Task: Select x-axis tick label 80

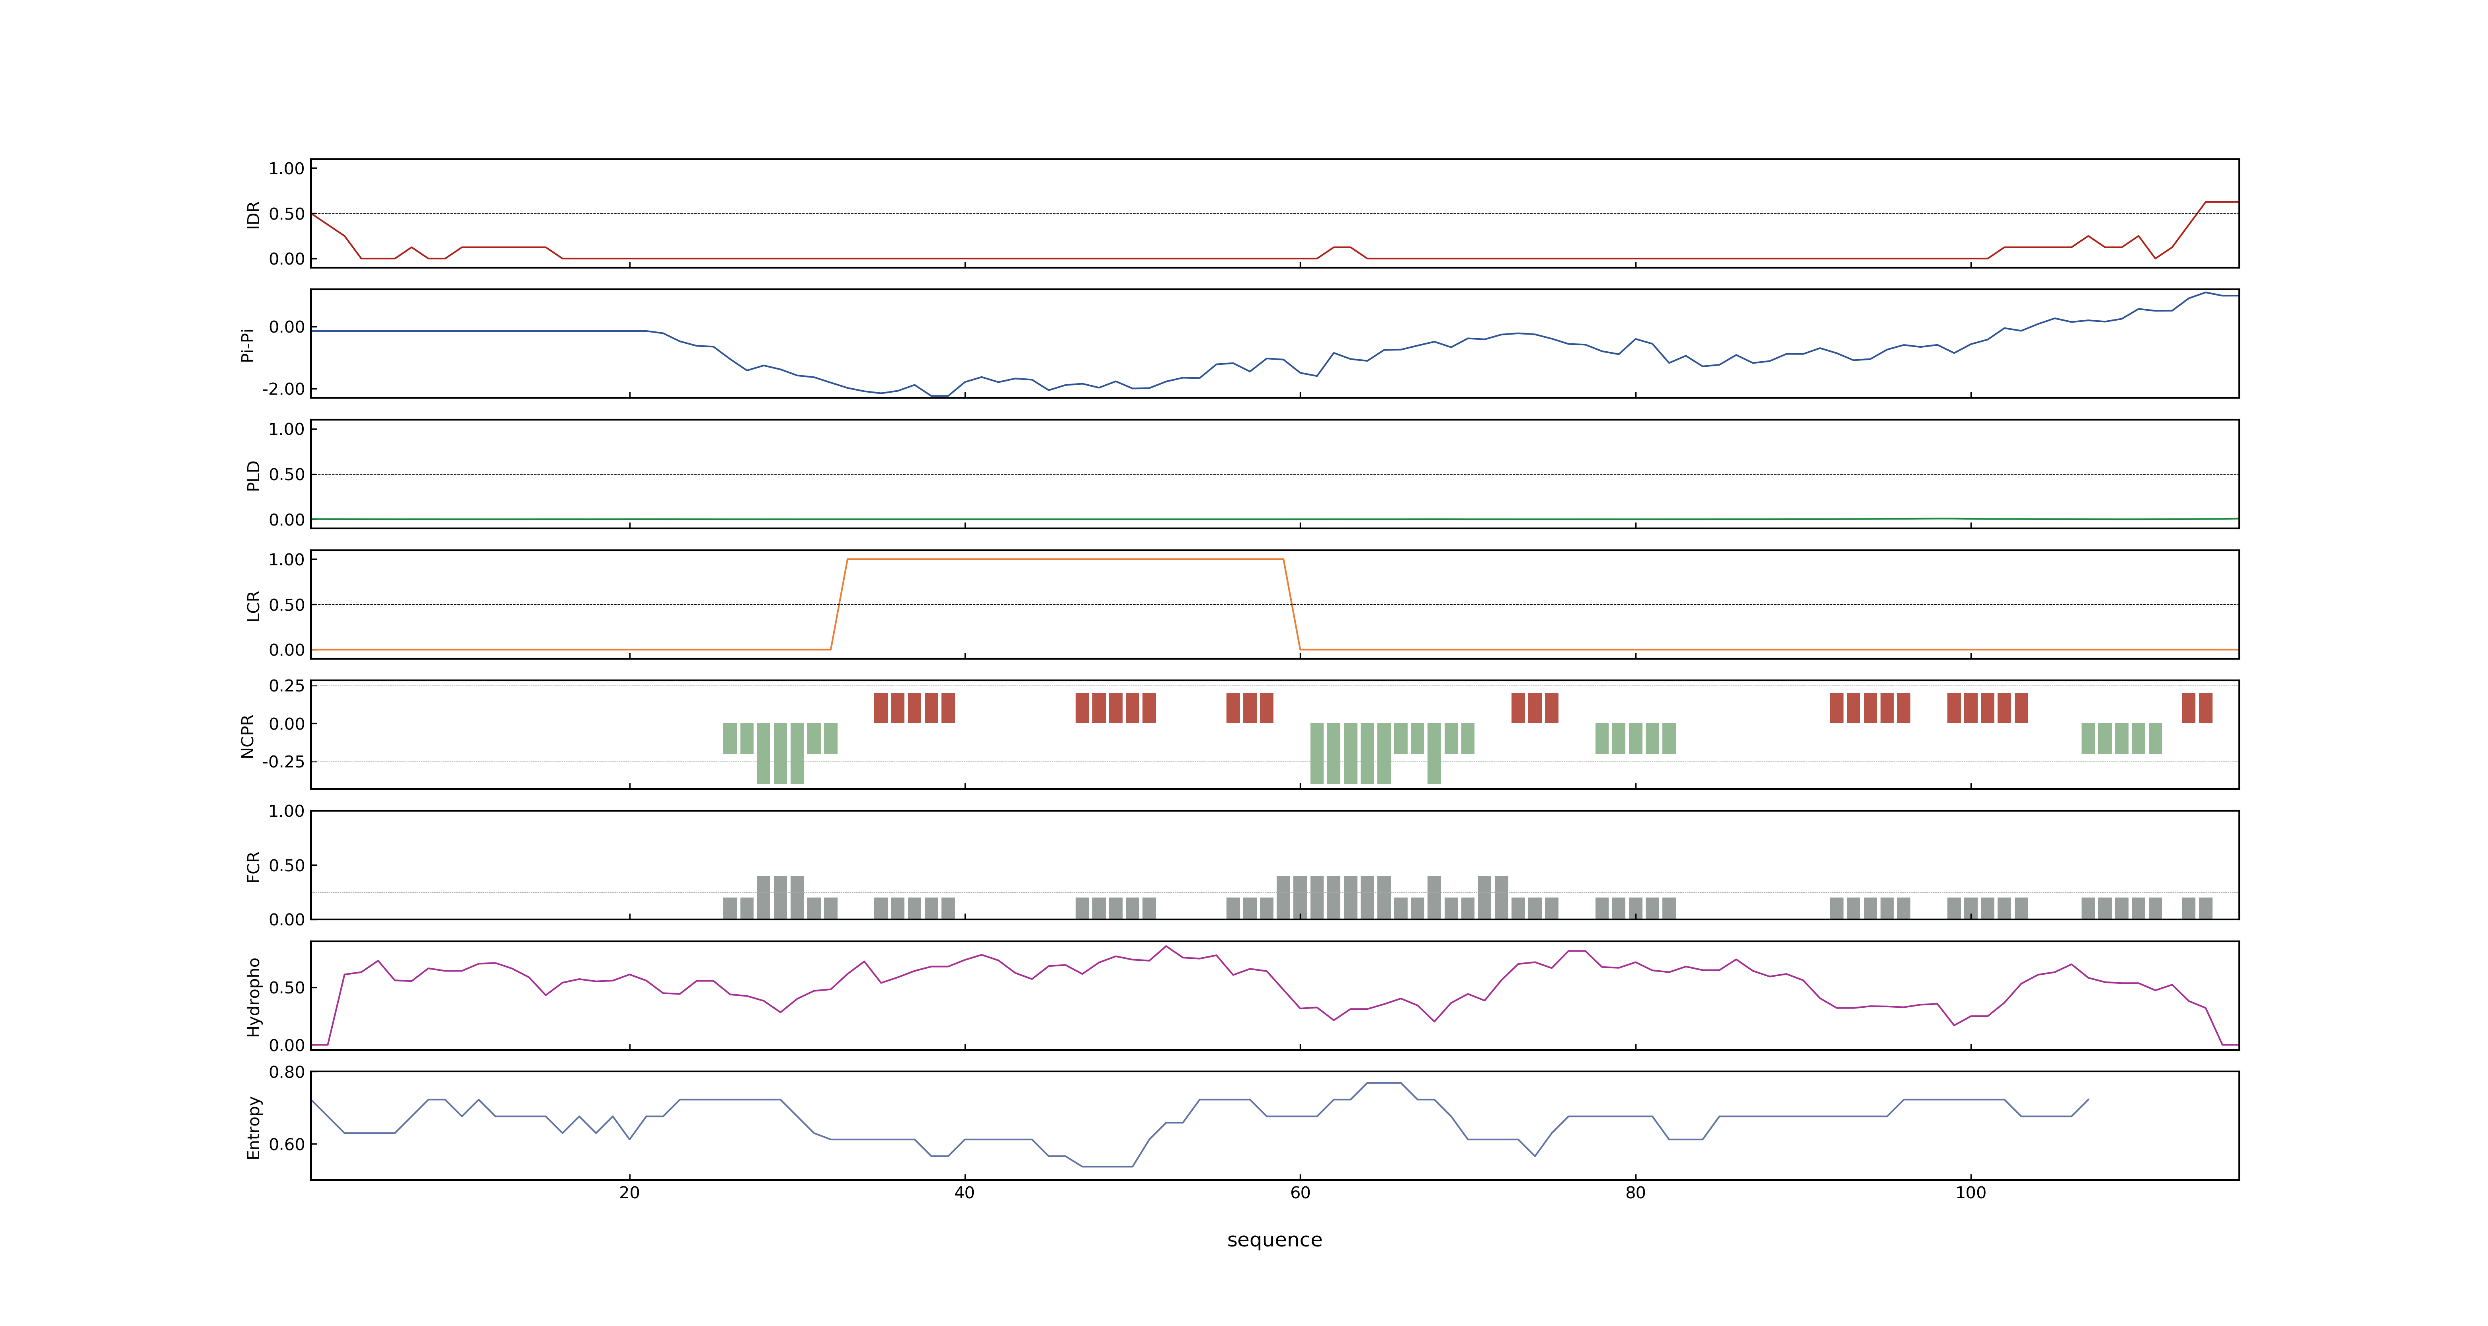Action: pyautogui.click(x=1635, y=1193)
